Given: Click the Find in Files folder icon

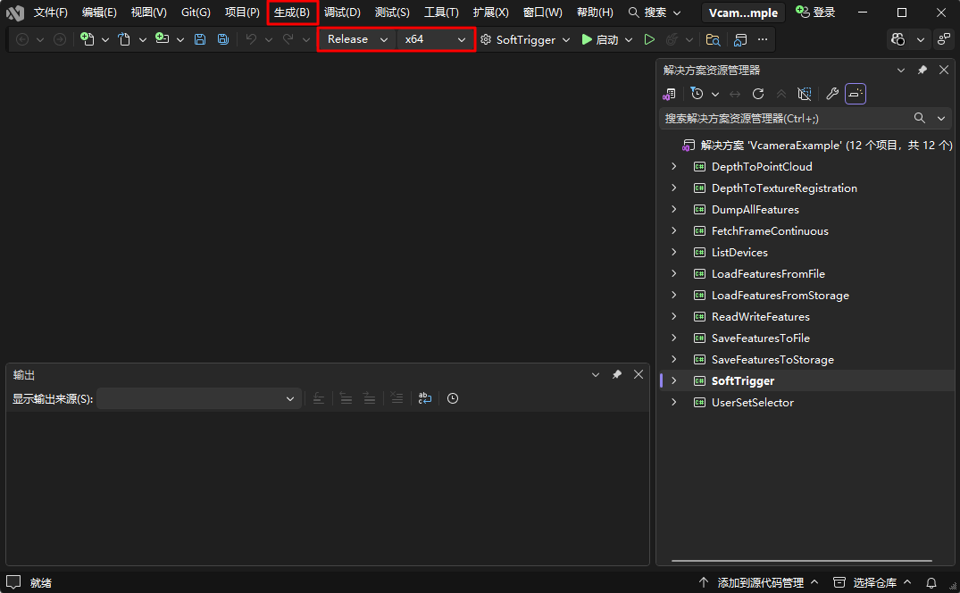Looking at the screenshot, I should [713, 40].
